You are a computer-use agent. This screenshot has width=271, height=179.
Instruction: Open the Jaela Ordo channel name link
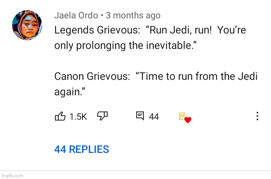(76, 15)
